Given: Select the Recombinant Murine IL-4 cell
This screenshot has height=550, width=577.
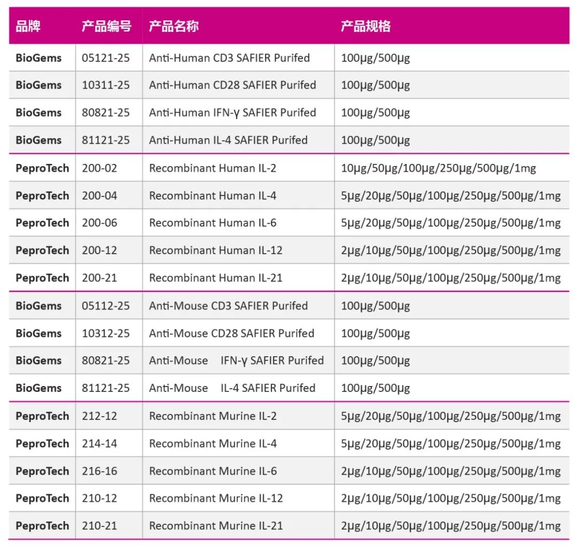Looking at the screenshot, I should click(x=213, y=444).
